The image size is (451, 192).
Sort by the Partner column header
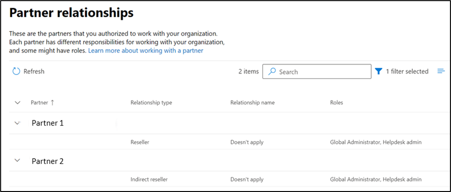pos(39,103)
